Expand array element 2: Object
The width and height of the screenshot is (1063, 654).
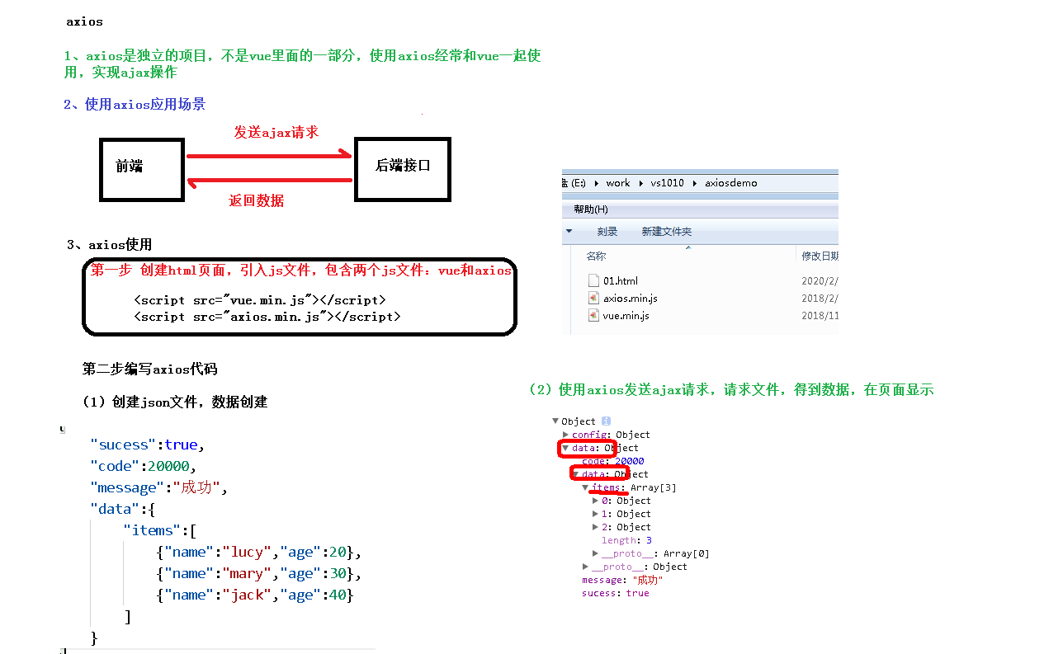coord(596,527)
